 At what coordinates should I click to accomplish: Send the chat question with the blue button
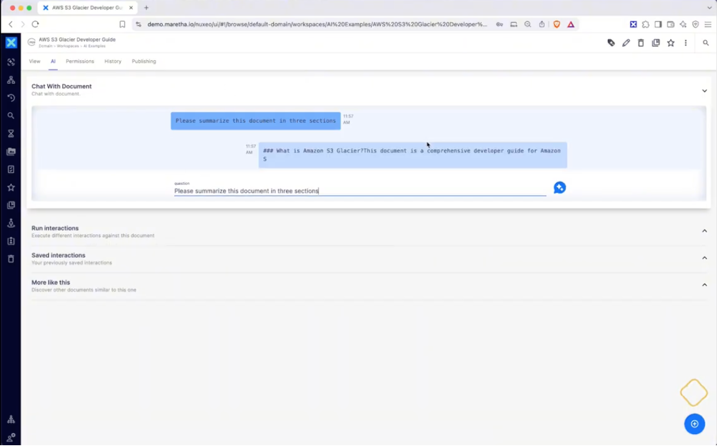click(560, 188)
